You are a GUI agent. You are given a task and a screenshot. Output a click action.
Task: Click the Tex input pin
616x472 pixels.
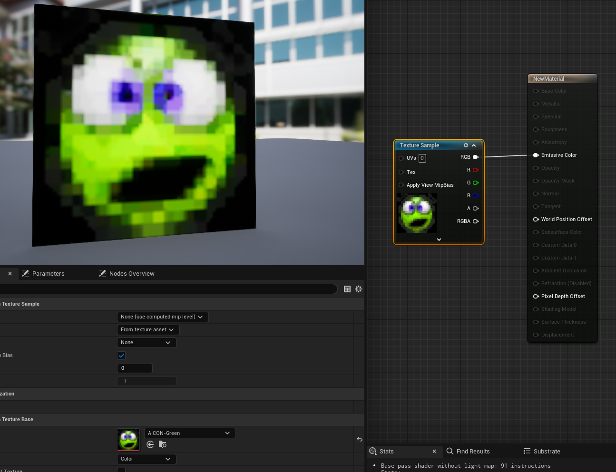(401, 172)
